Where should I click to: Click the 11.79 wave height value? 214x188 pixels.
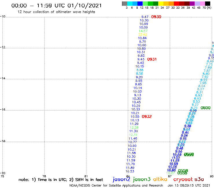click(x=130, y=164)
